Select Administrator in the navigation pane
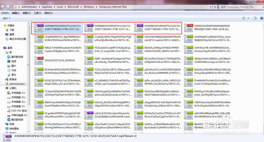This screenshot has height=142, width=264. (15, 84)
